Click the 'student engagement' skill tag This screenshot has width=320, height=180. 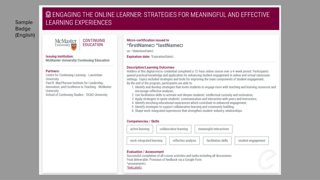(252, 141)
